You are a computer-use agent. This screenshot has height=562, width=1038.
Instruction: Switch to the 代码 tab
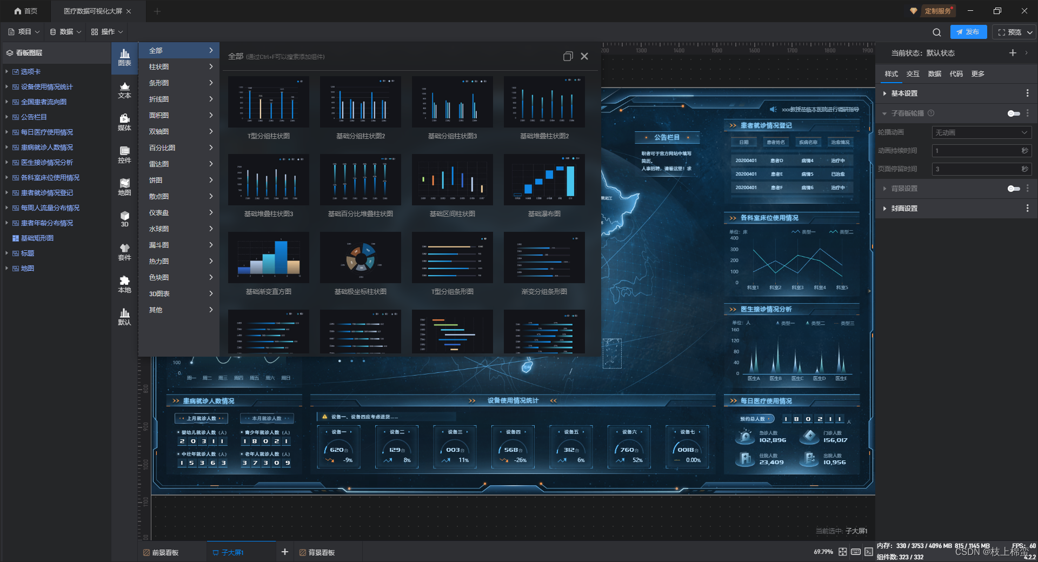(x=956, y=74)
